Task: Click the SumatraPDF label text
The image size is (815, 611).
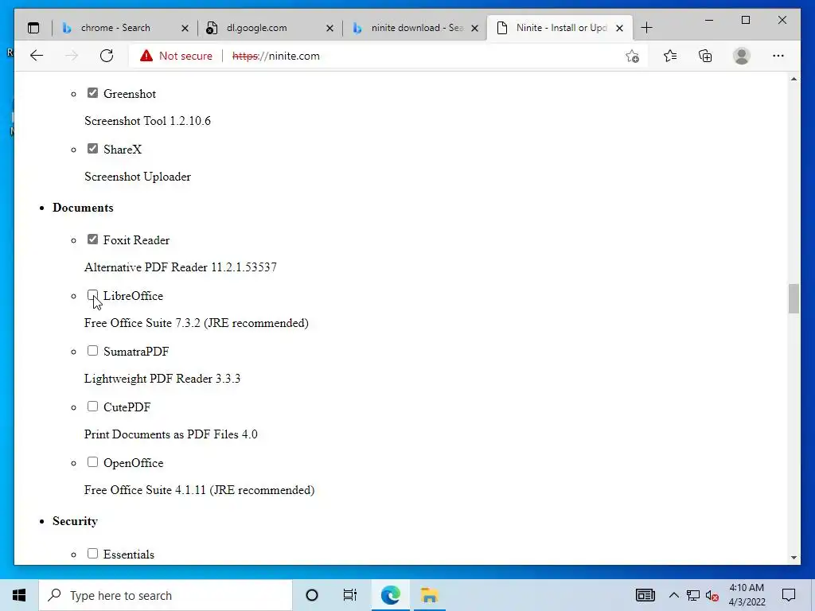Action: (136, 351)
